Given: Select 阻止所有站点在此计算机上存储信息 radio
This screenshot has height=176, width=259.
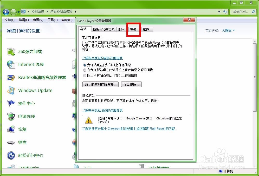Looking at the screenshot, I should [x=85, y=76].
